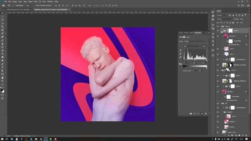Open the RGB channel dropdown in Levels
Image resolution: width=251 pixels, height=141 pixels.
191,46
